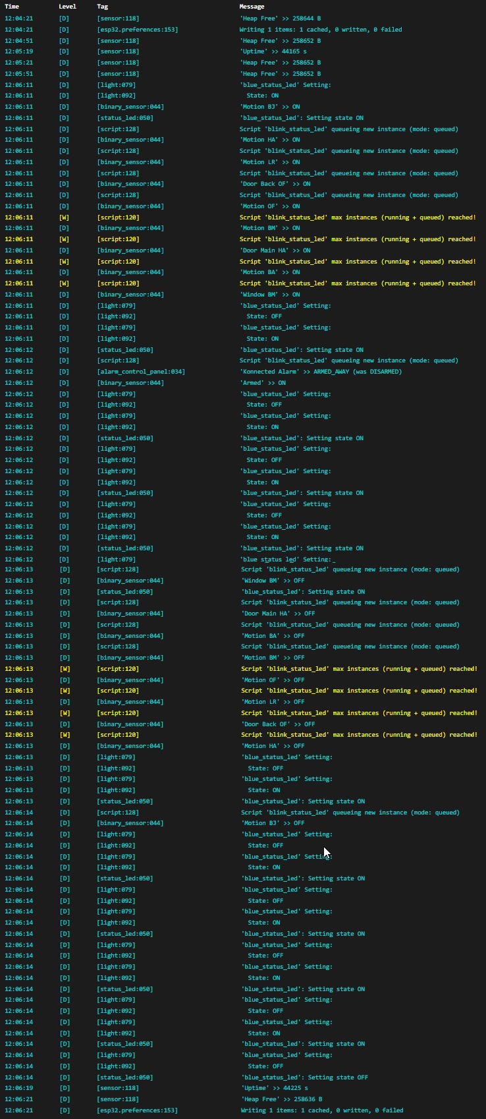
Task: Select the 'Heap Free' >> 258636 B entry
Action: click(x=281, y=1099)
